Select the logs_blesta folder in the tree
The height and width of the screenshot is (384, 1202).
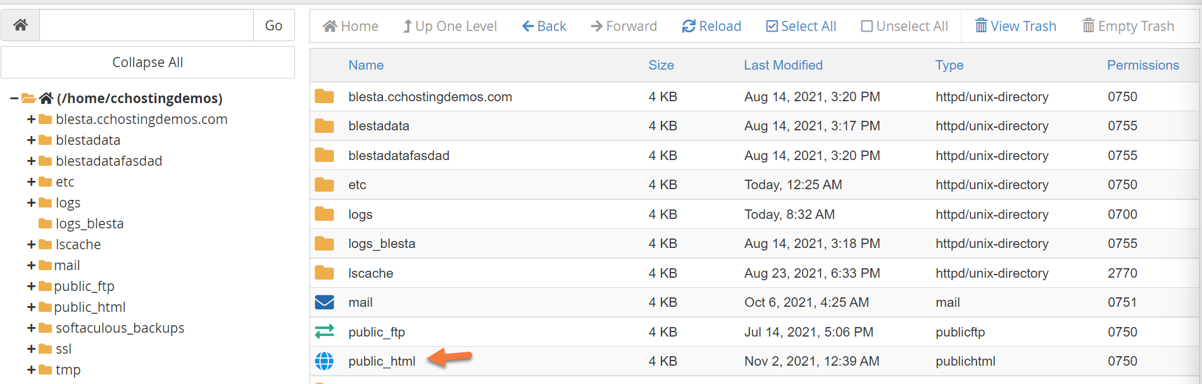[89, 224]
